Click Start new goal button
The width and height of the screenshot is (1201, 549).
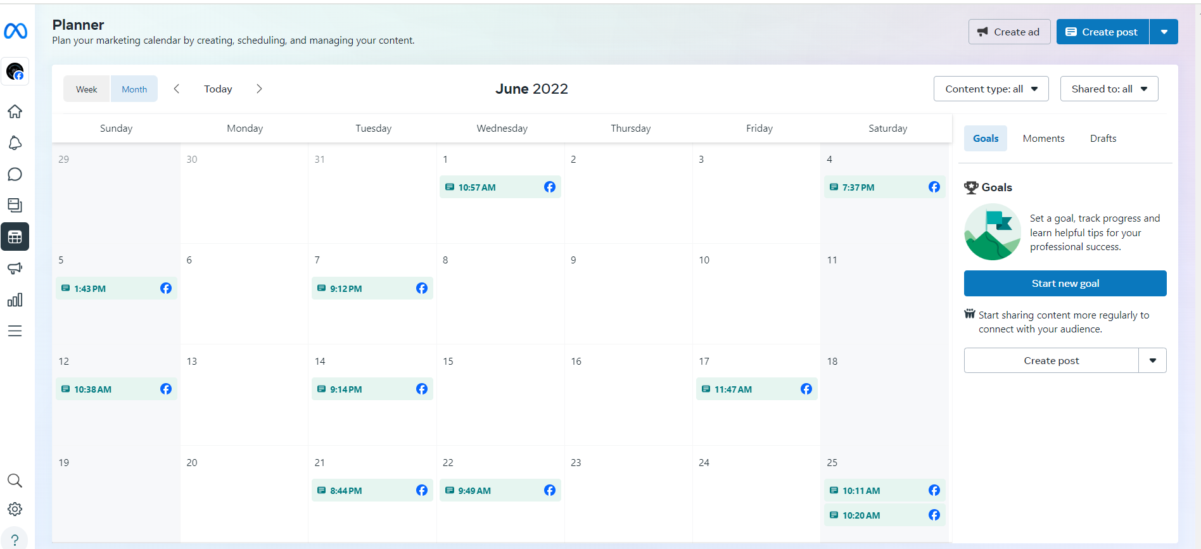point(1065,283)
